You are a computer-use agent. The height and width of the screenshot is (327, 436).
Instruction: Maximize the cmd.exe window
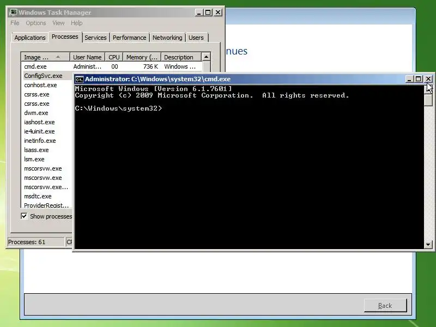[x=418, y=79]
